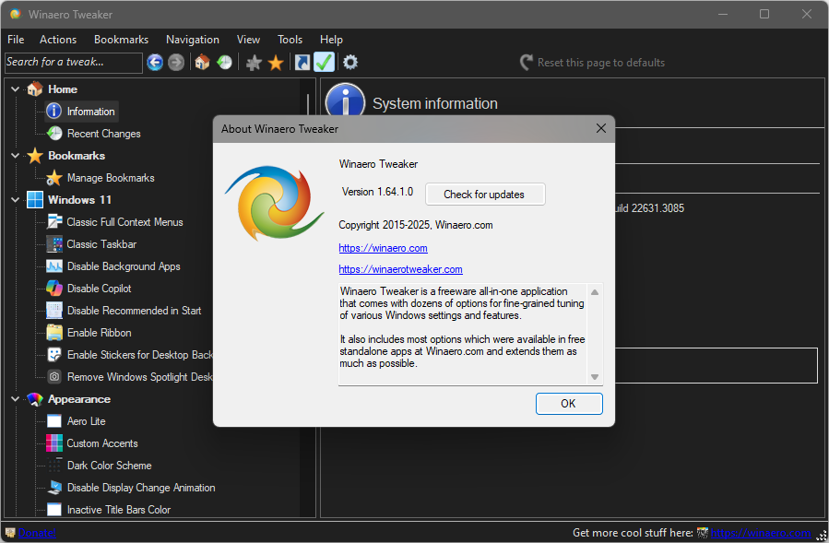
Task: Click the Reset this page to defaults icon
Action: pos(526,63)
